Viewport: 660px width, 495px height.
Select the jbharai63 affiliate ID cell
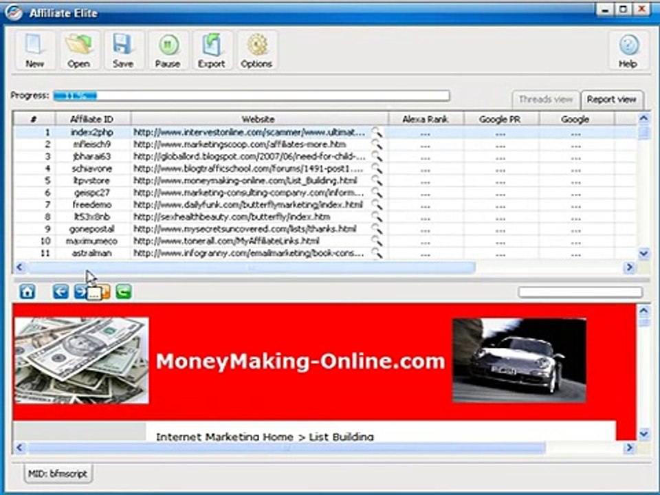click(x=92, y=157)
